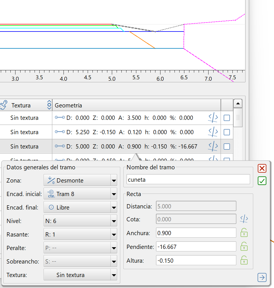Confirm changes with green checkmark icon
Screen dimensions: 274x288
point(262,181)
